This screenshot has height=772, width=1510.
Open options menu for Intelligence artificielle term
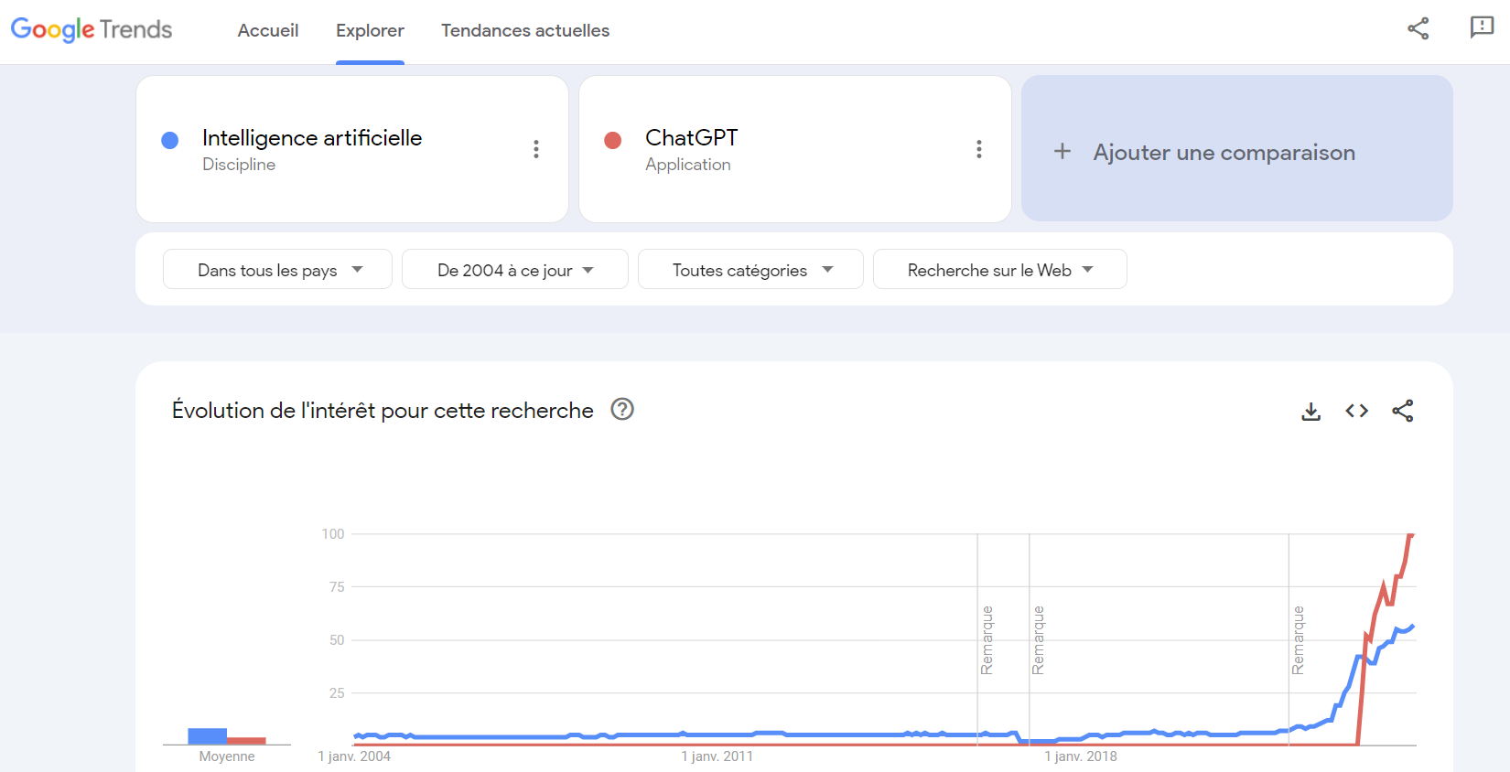pyautogui.click(x=536, y=148)
